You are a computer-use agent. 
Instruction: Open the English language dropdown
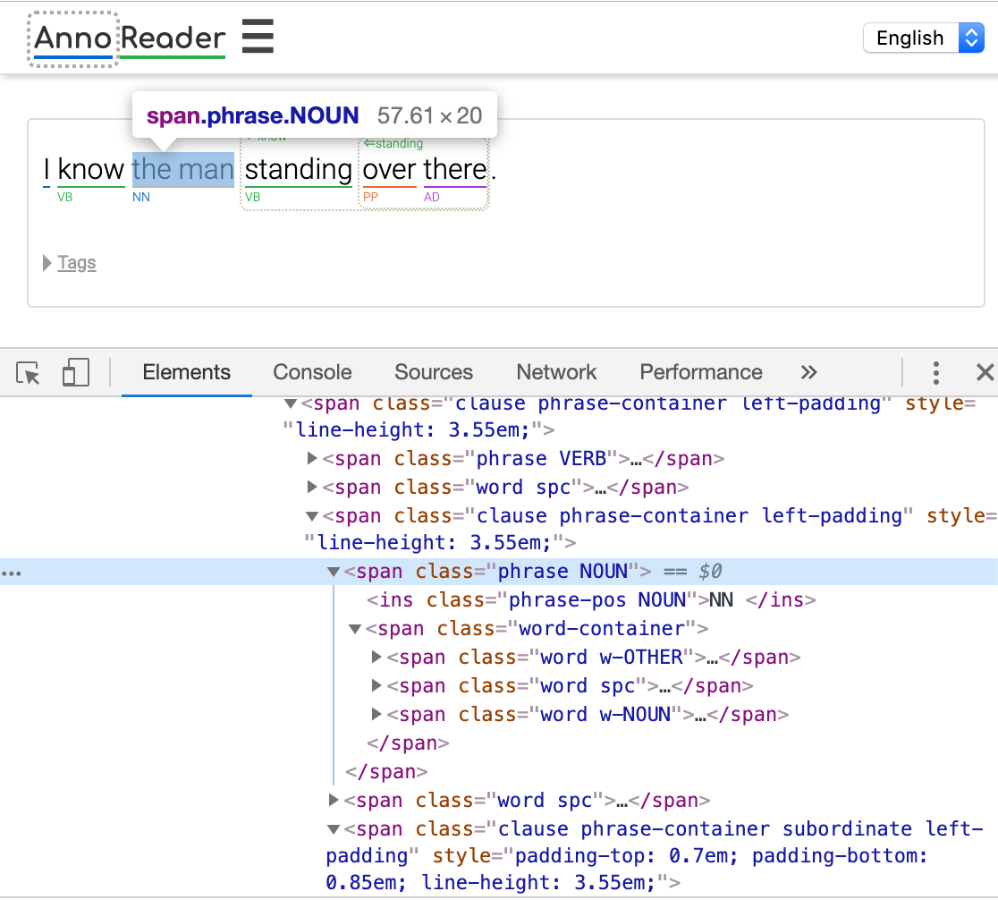(923, 38)
